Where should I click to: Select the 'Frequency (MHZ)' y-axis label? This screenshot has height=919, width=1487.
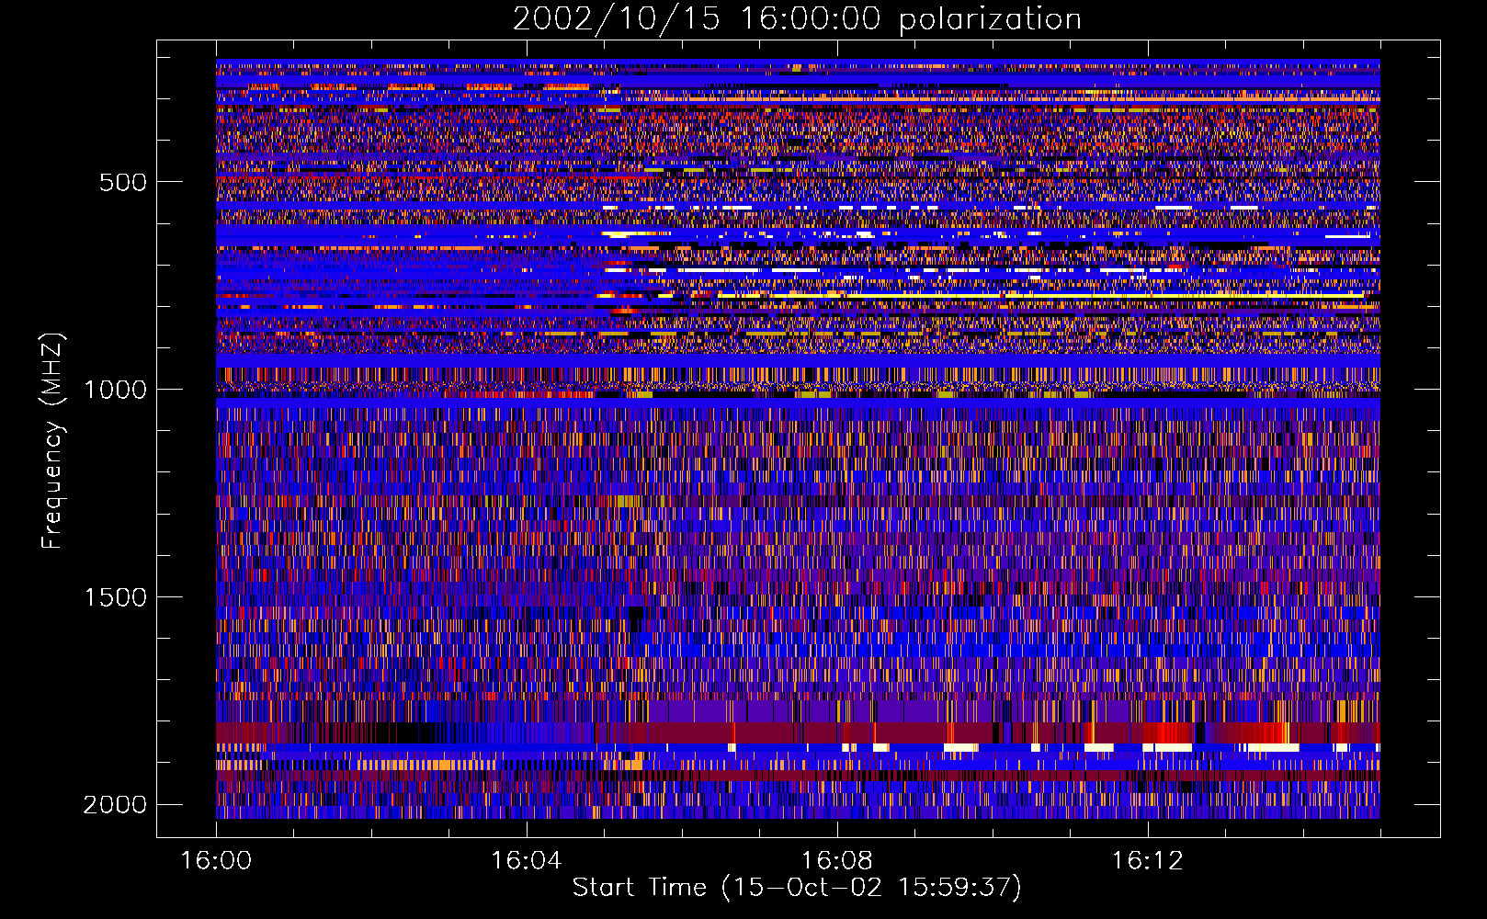(52, 441)
